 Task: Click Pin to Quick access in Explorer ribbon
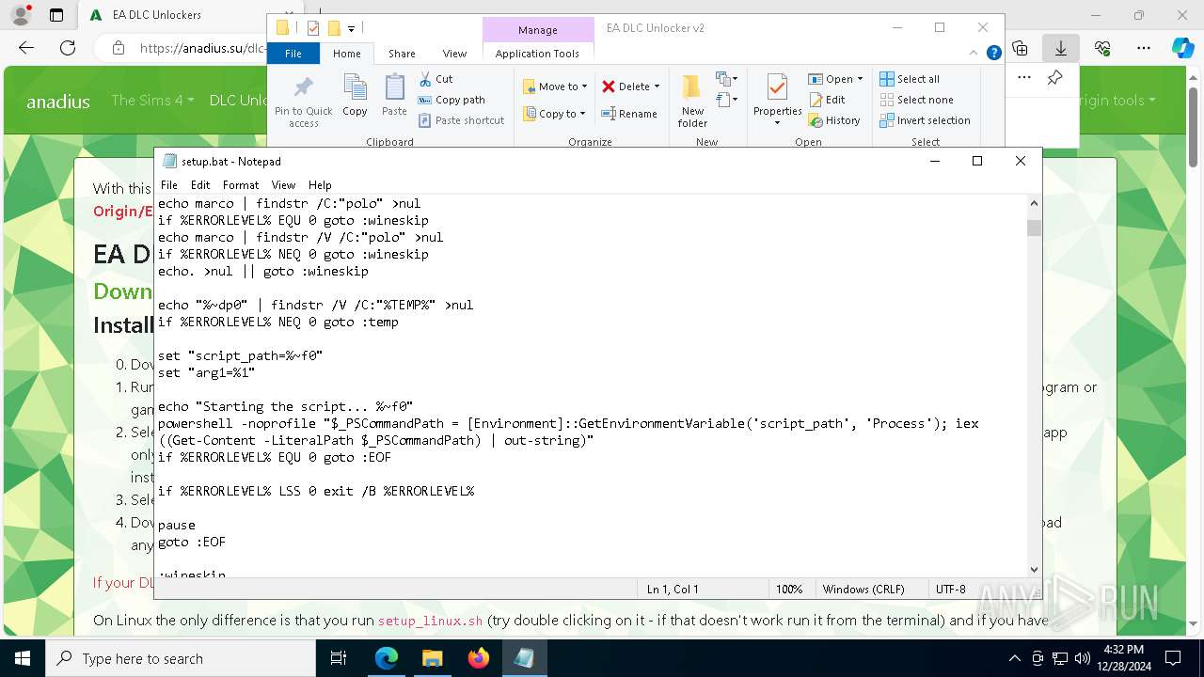pos(303,102)
